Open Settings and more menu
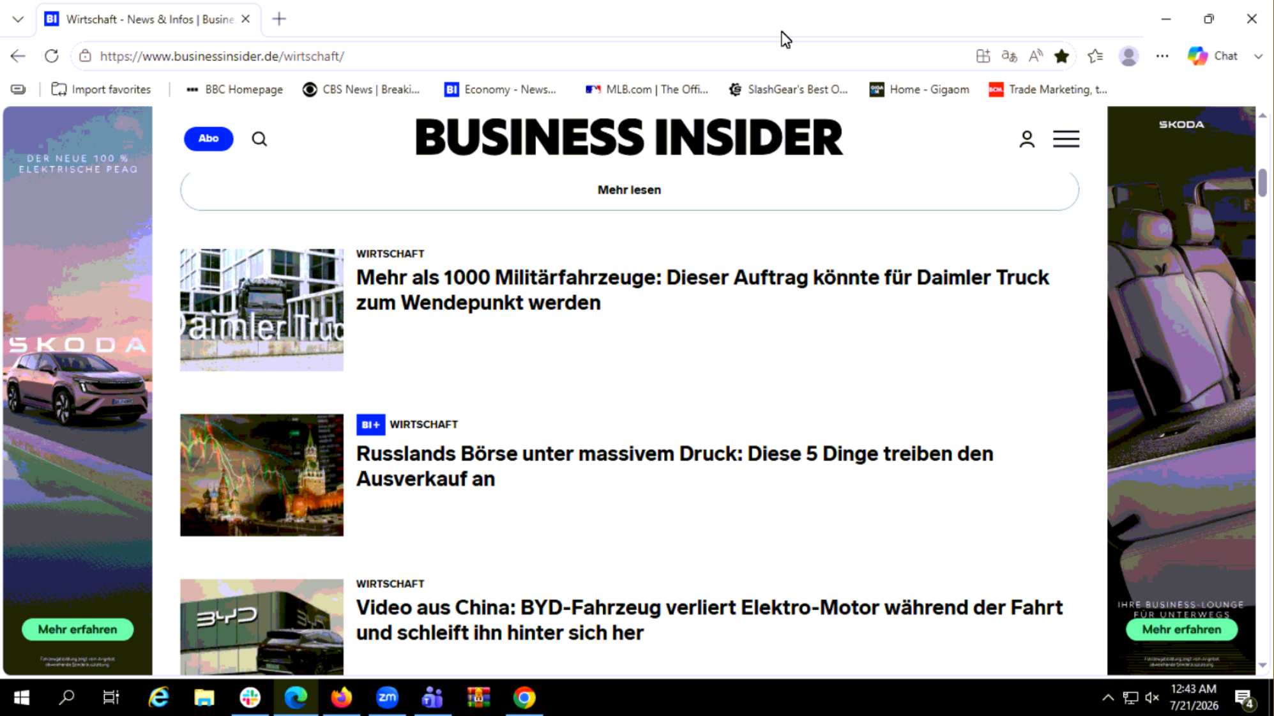Image resolution: width=1274 pixels, height=716 pixels. coord(1162,56)
